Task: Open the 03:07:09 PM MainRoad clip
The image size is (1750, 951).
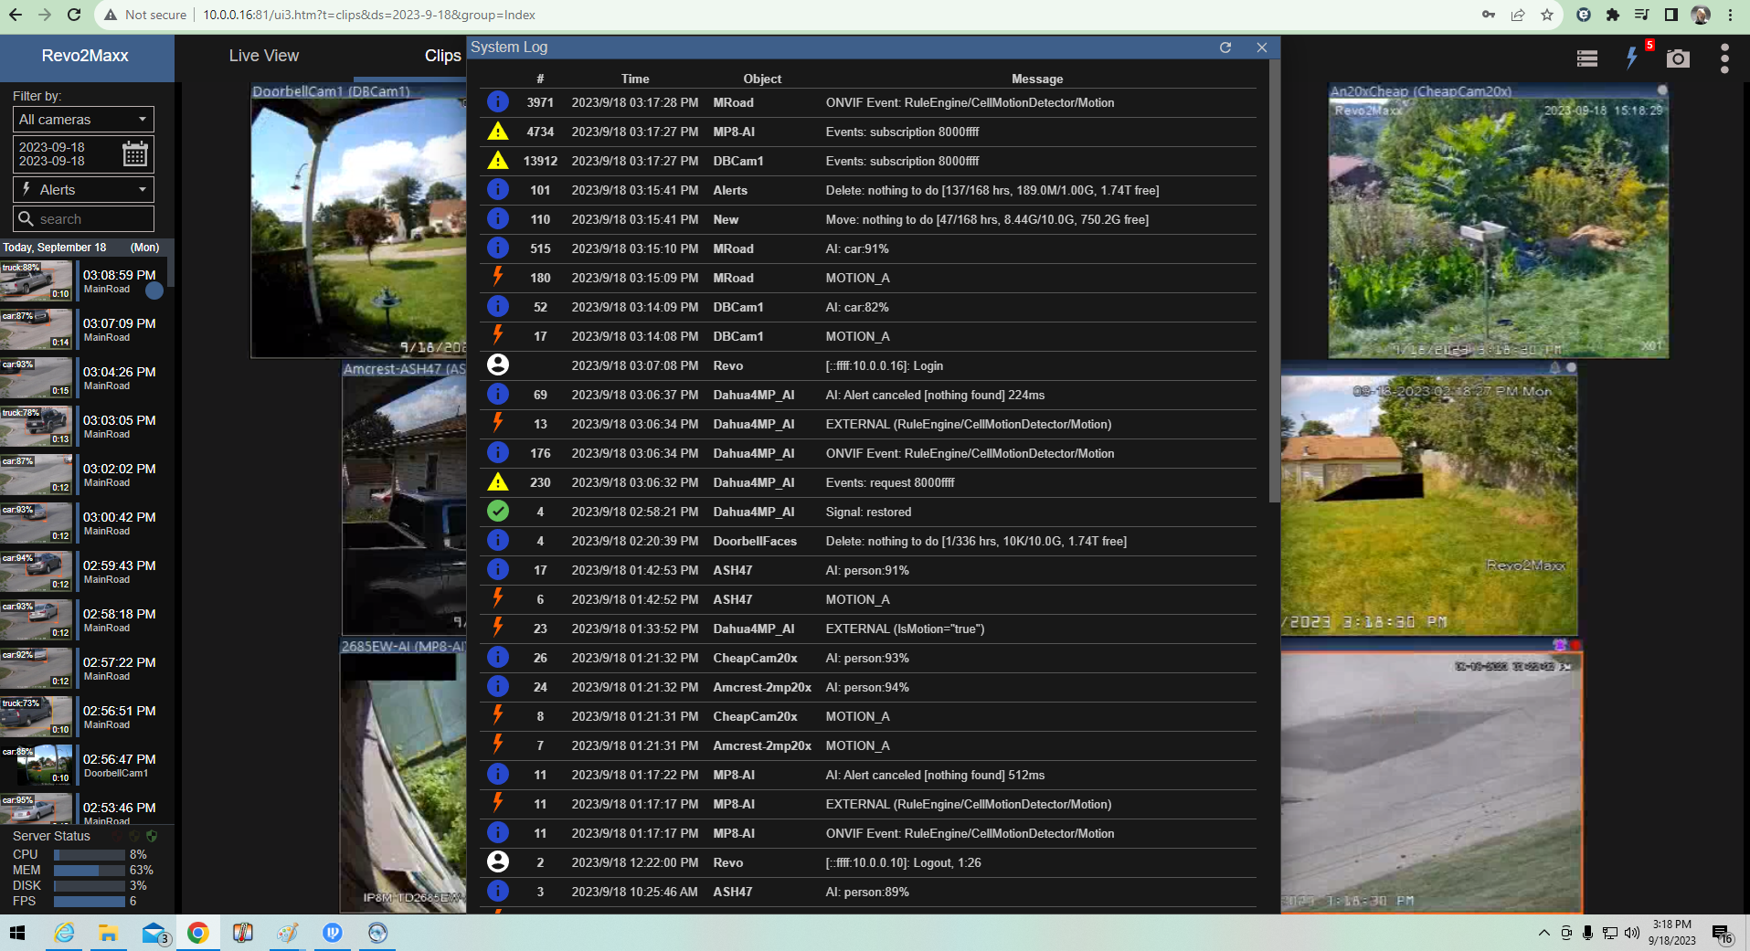Action: click(83, 330)
